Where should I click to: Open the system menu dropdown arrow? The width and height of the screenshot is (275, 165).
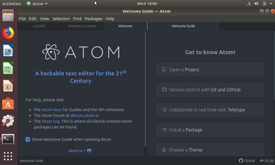(271, 4)
